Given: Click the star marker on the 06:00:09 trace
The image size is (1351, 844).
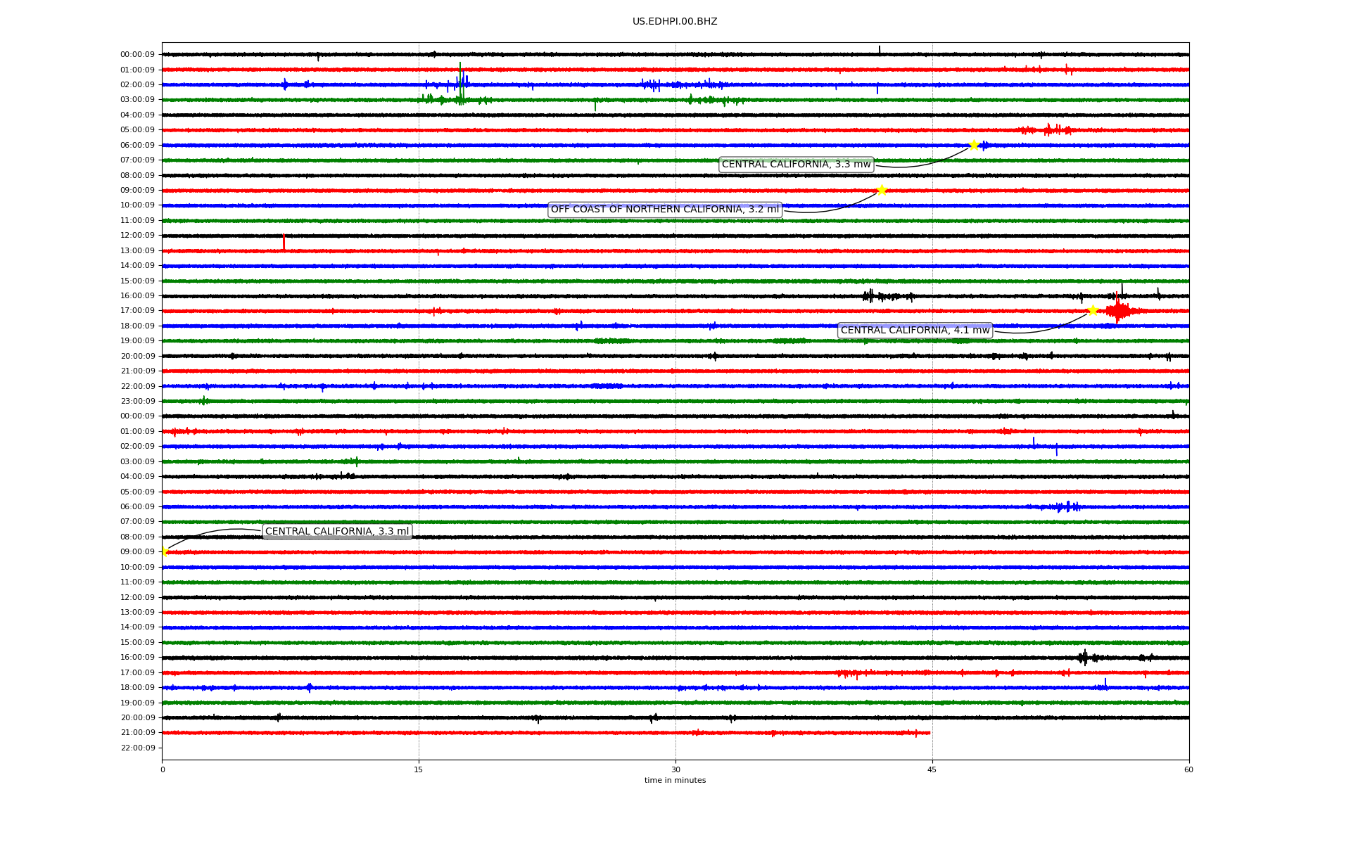Looking at the screenshot, I should (974, 145).
